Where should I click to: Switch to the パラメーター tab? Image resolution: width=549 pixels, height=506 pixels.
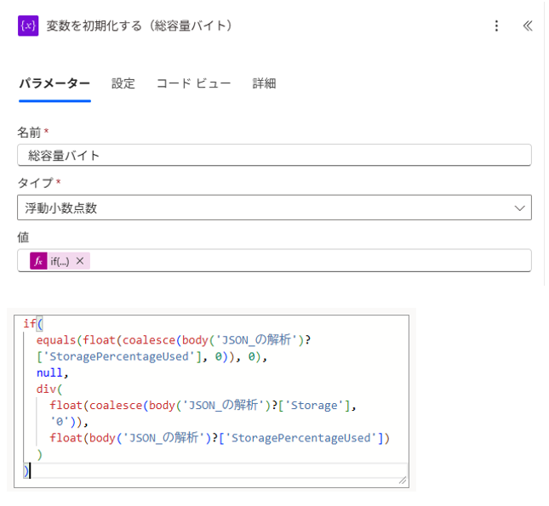(x=54, y=83)
